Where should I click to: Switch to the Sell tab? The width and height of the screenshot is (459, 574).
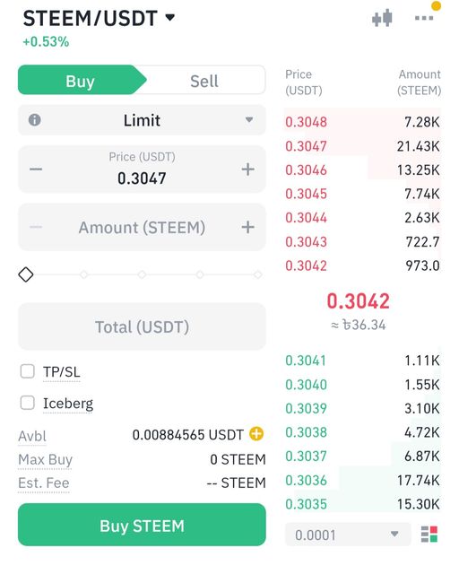point(204,80)
